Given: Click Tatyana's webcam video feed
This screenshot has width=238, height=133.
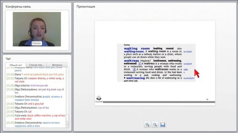Looking at the screenshot, I should tap(37, 29).
